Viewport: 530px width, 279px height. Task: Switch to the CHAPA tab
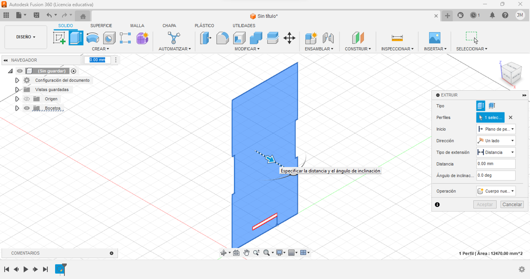[x=169, y=26]
